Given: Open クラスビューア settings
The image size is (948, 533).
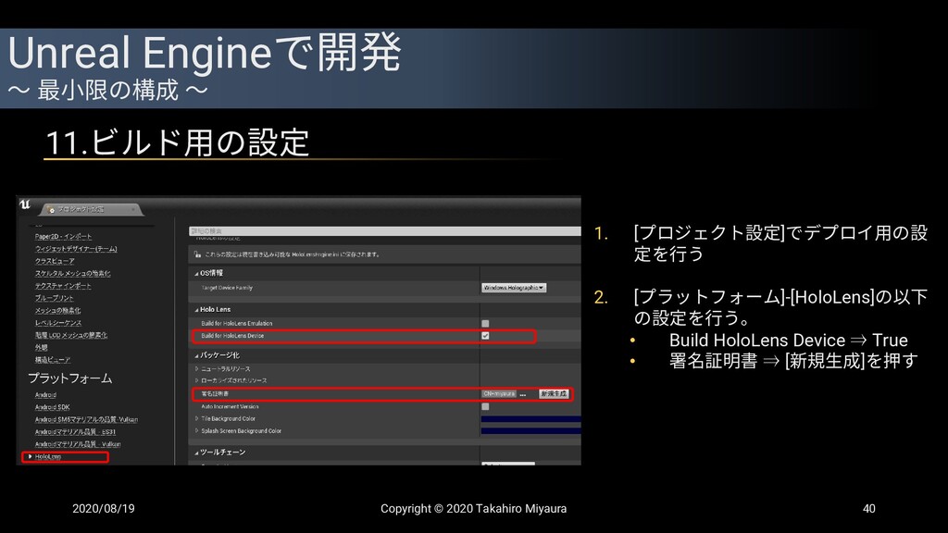Looking at the screenshot, I should point(55,262).
